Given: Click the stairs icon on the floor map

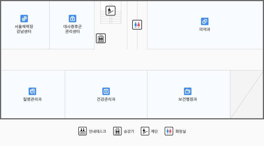Looking at the screenshot, I should coord(111,11).
